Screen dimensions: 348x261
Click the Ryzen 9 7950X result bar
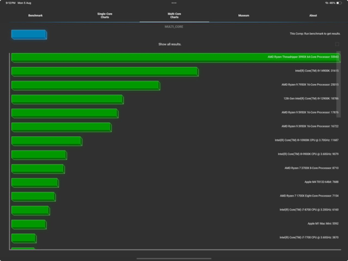click(86, 86)
